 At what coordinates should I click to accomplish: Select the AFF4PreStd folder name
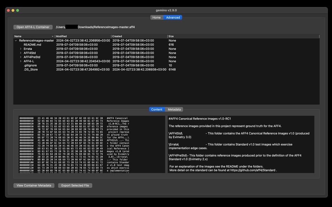tap(32, 57)
